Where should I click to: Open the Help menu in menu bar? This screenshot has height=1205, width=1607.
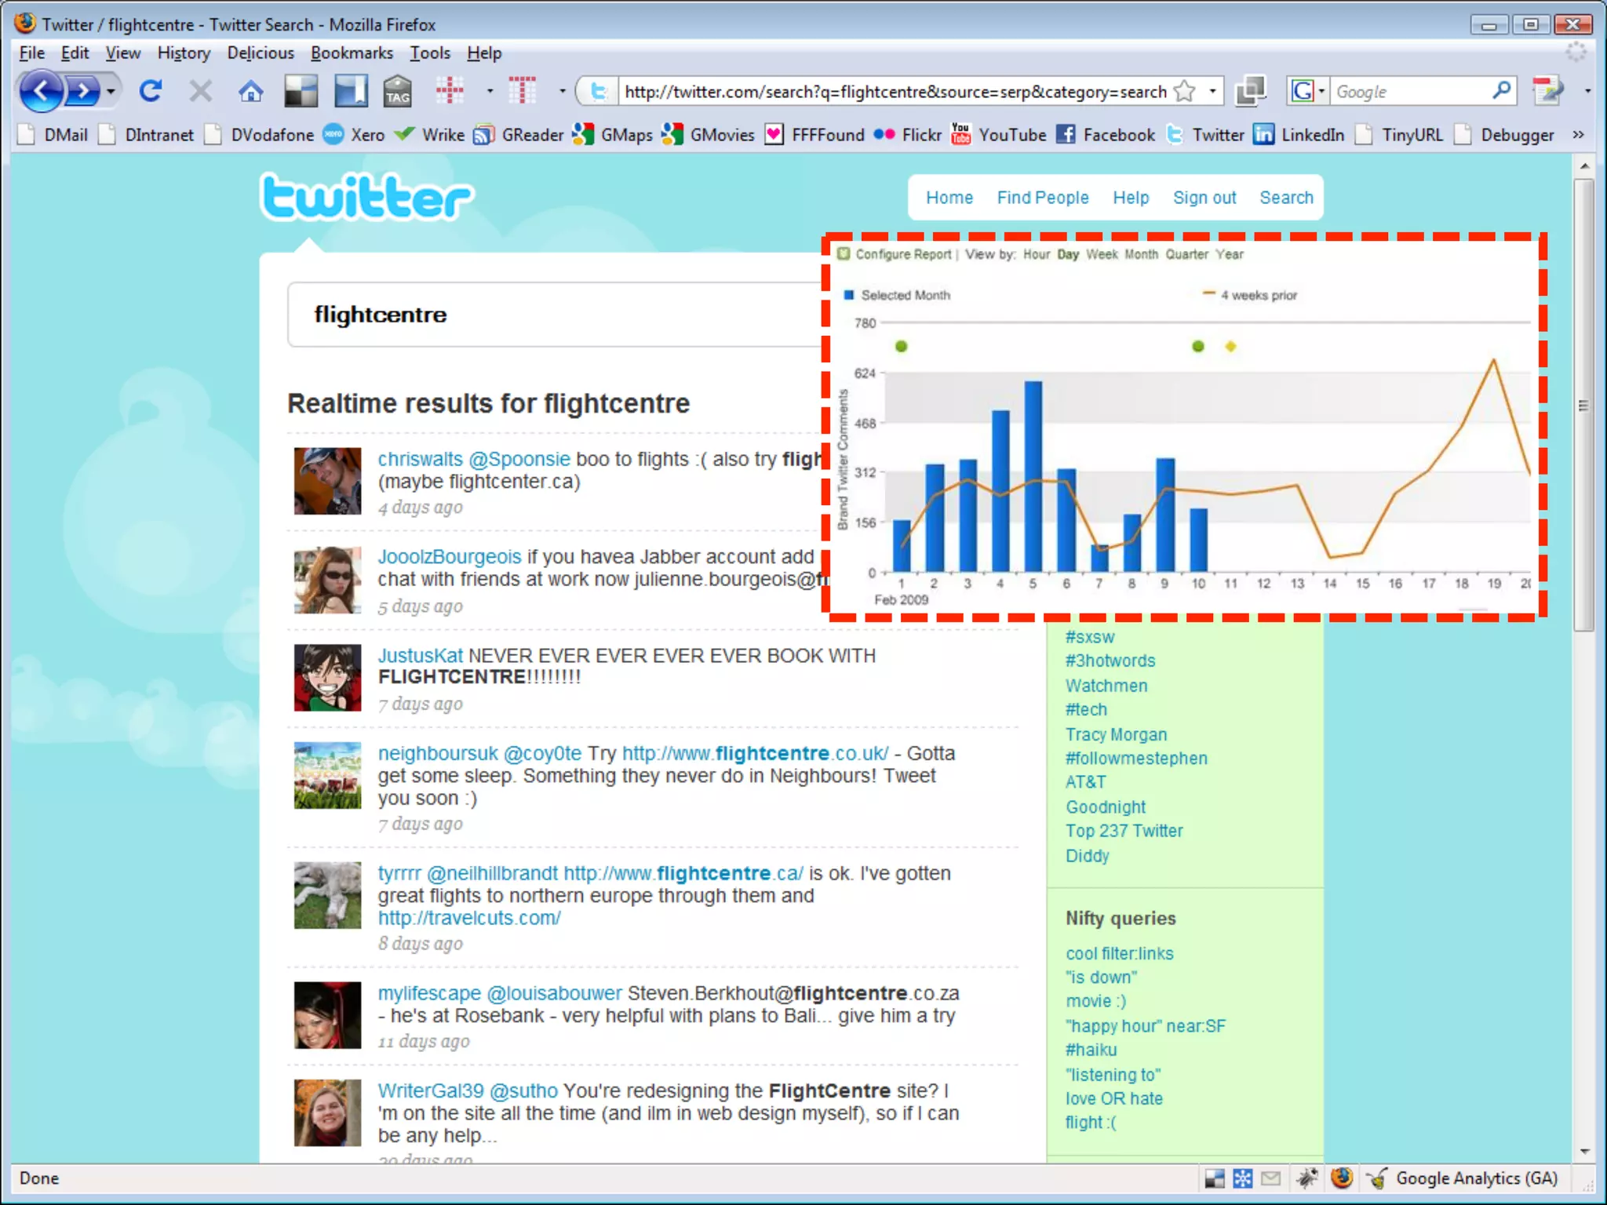(484, 53)
